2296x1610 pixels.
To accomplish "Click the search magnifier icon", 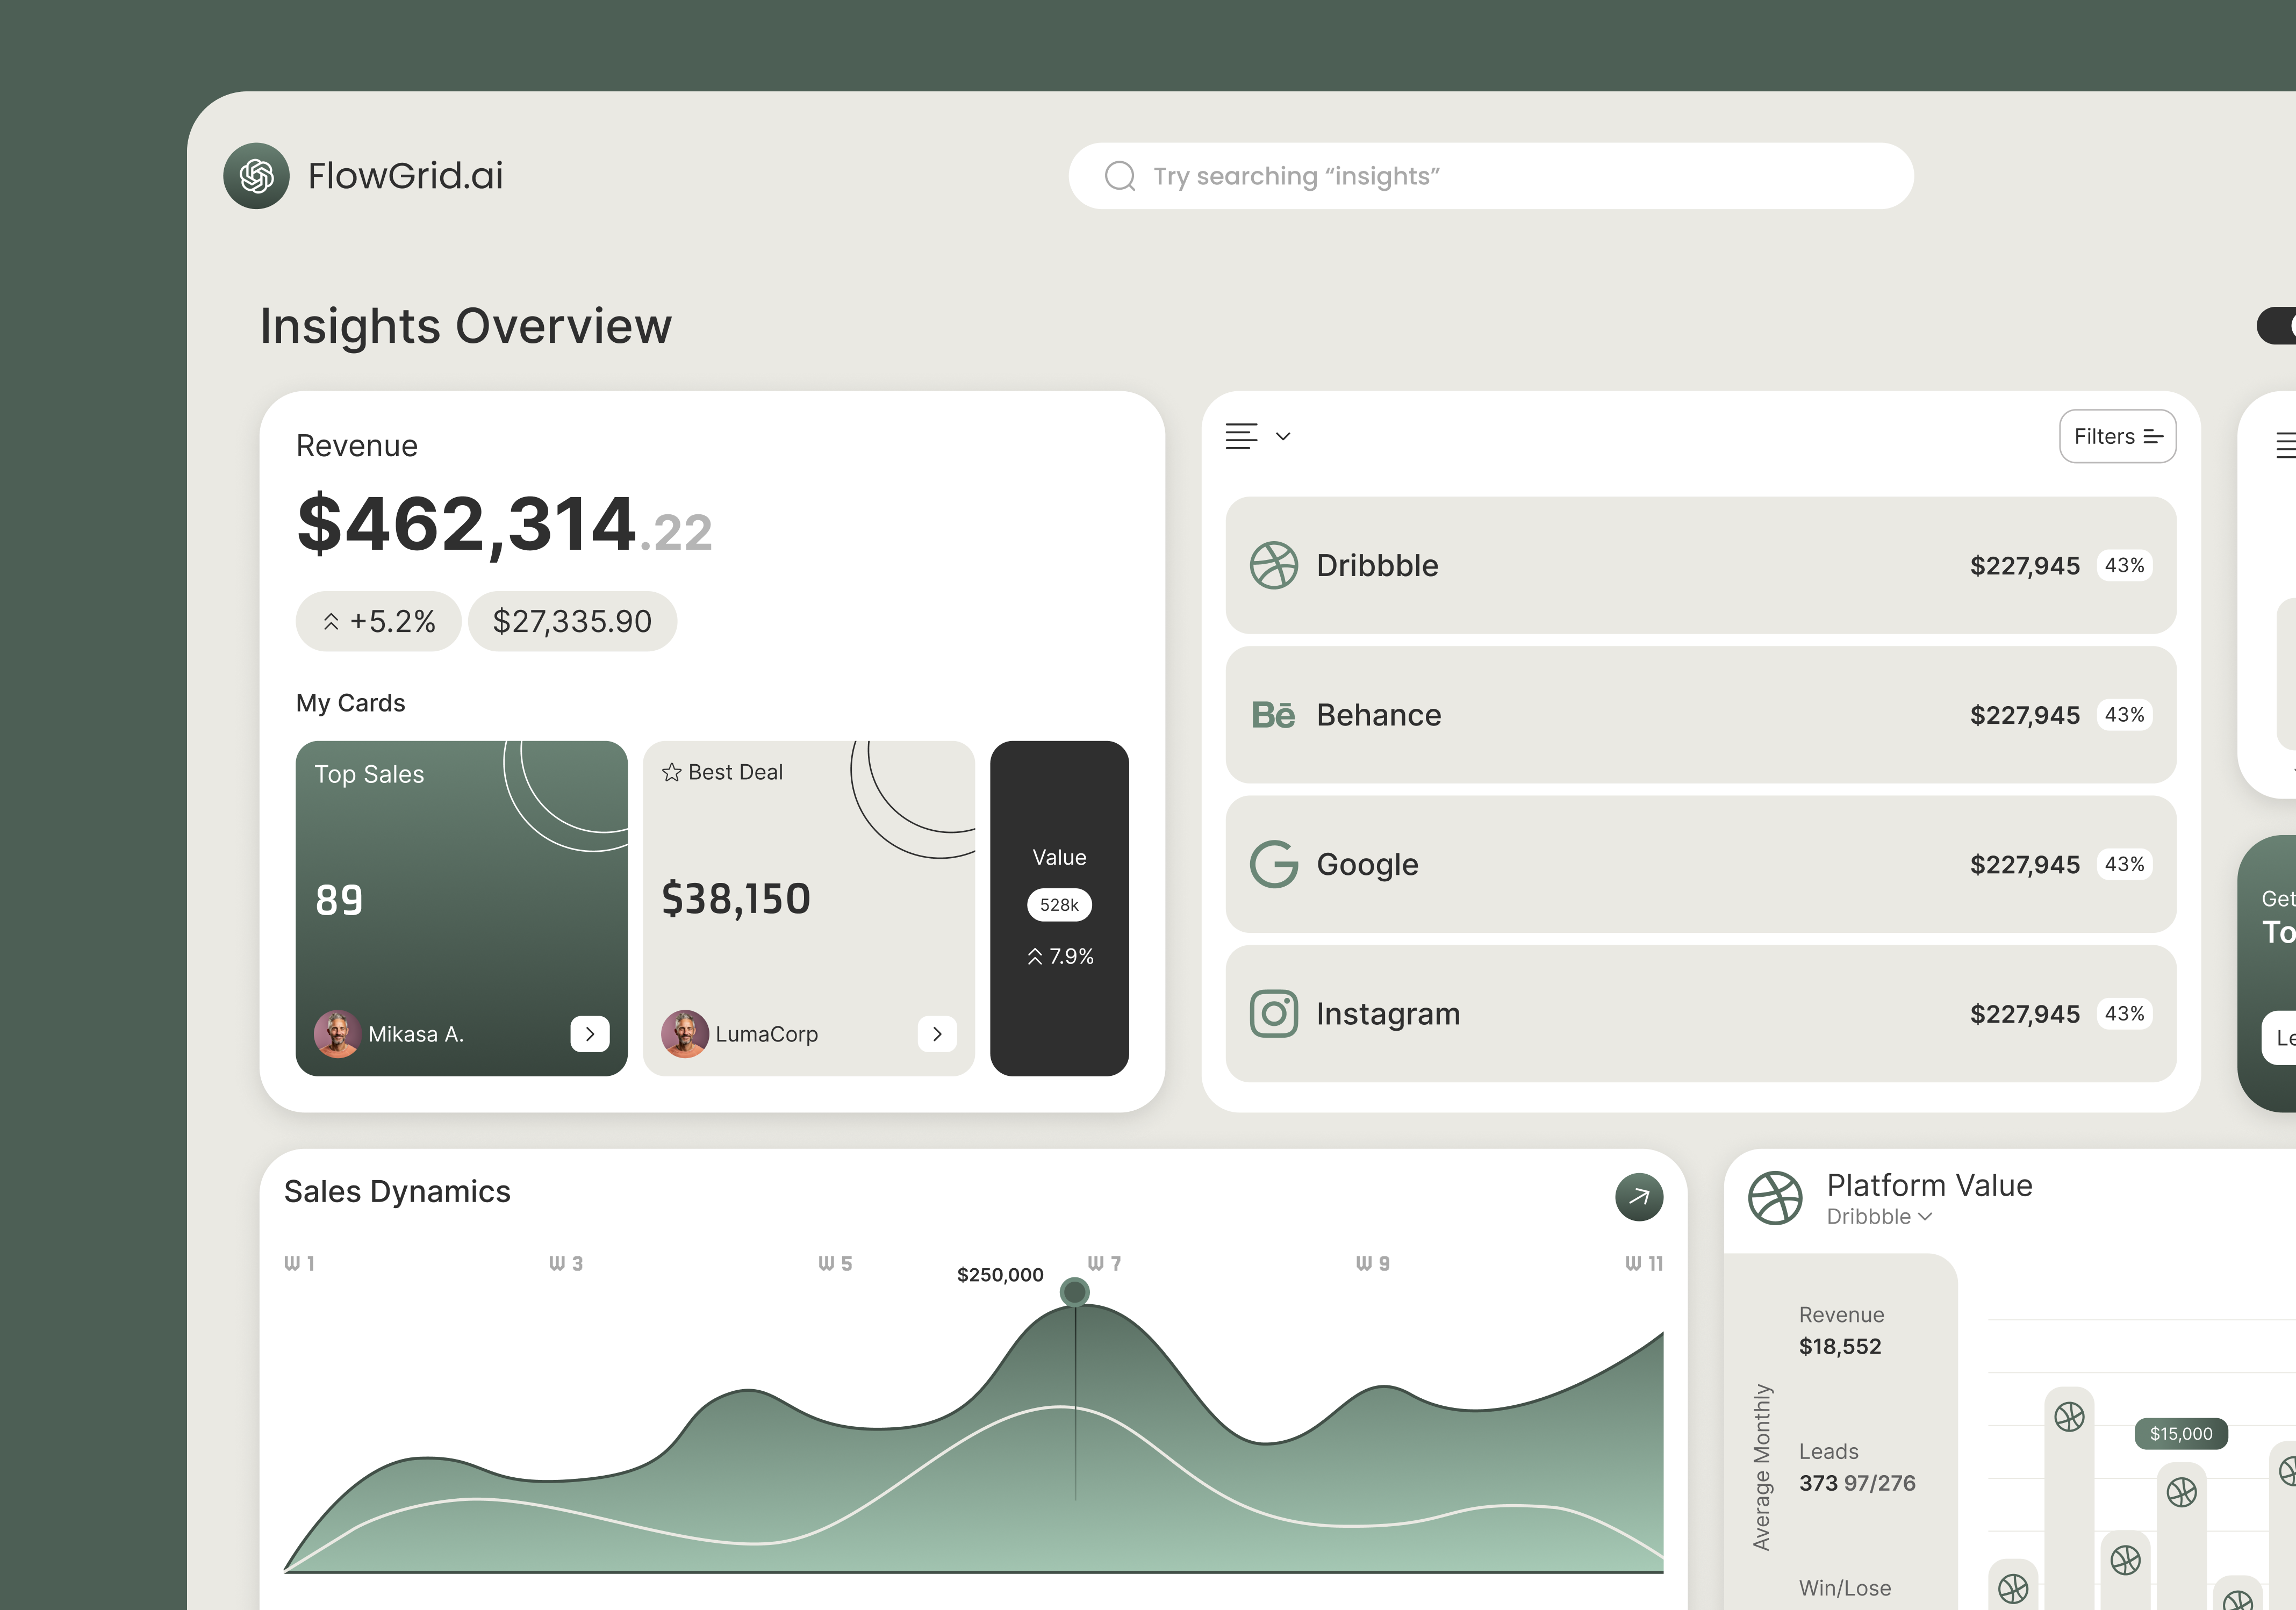I will click(x=1119, y=176).
